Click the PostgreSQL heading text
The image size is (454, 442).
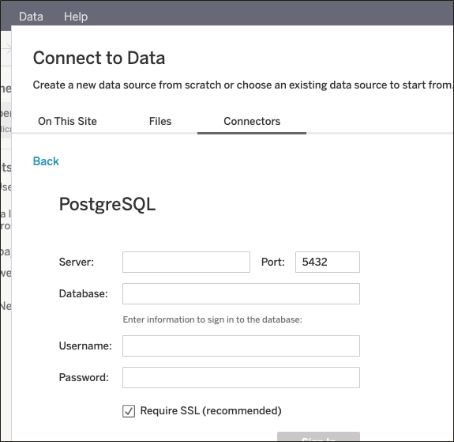click(107, 205)
